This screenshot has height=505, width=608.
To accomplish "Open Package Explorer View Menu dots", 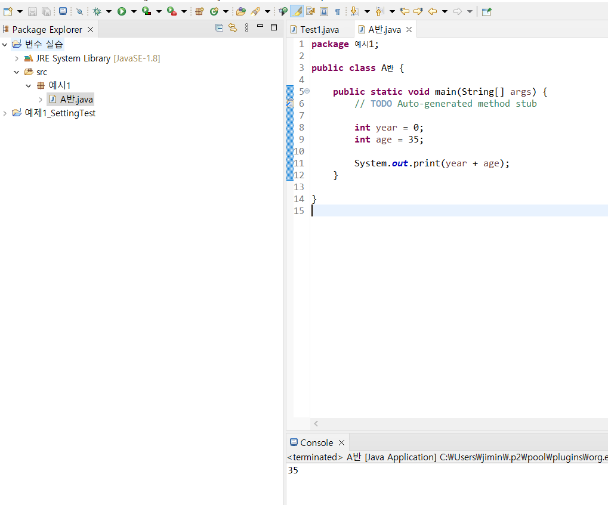I will pyautogui.click(x=246, y=27).
